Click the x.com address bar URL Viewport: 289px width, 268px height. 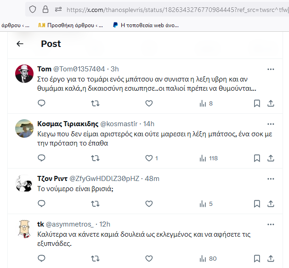(177, 10)
